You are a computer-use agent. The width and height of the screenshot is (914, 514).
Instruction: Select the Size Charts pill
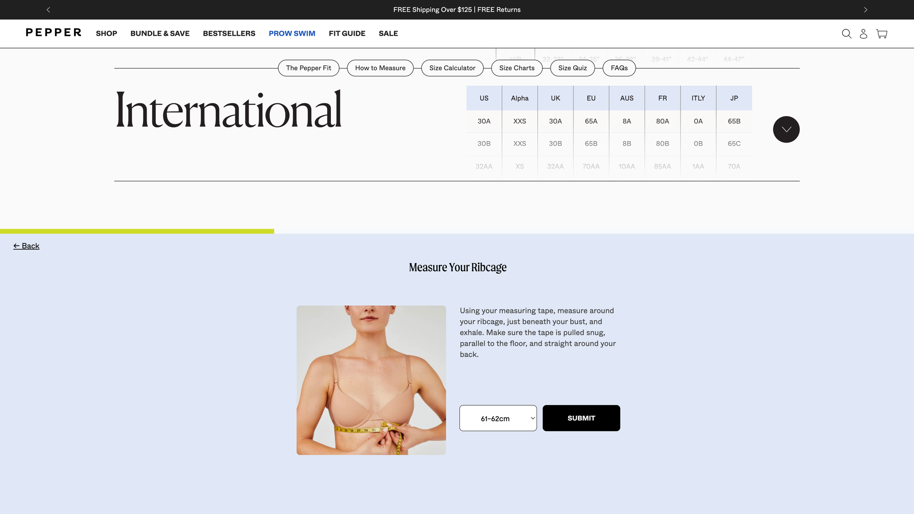click(517, 68)
